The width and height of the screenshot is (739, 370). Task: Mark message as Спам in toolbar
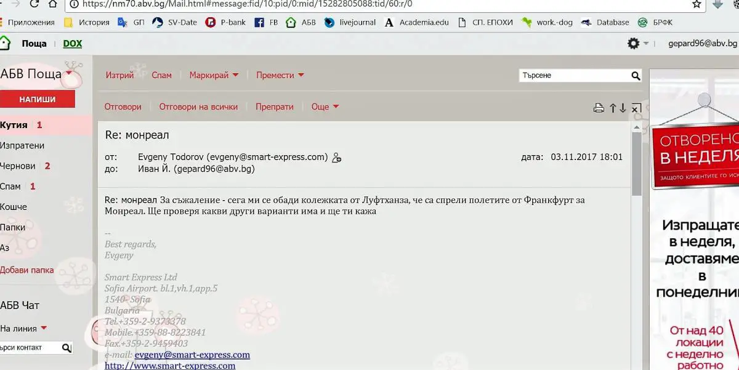point(162,75)
